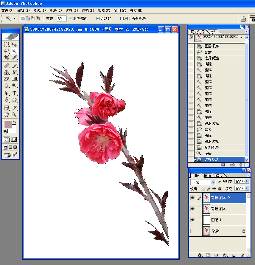The width and height of the screenshot is (255, 265).
Task: Click the trash icon in the Layers panel
Action: [x=242, y=255]
